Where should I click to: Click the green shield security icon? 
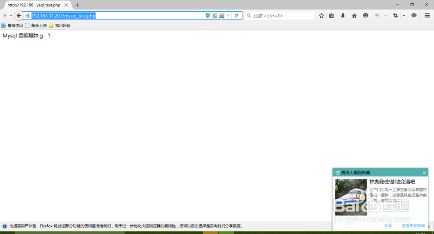pyautogui.click(x=207, y=16)
